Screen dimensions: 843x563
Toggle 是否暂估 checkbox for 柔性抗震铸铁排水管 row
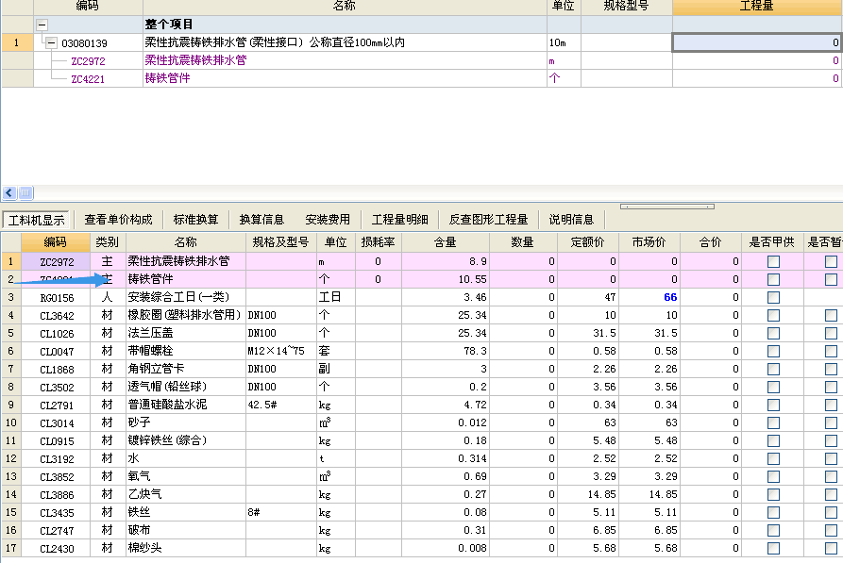click(831, 261)
